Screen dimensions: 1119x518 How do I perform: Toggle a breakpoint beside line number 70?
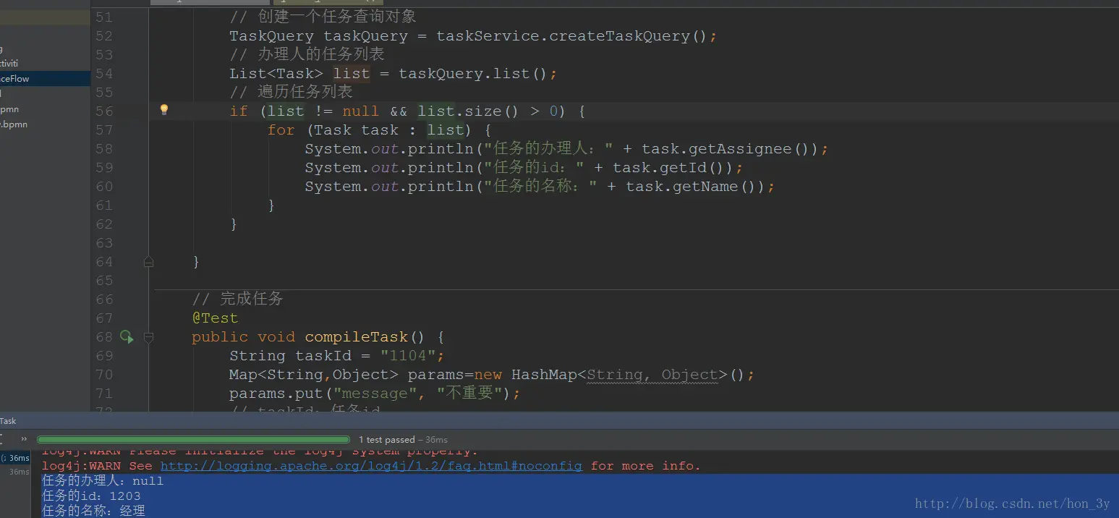point(105,375)
